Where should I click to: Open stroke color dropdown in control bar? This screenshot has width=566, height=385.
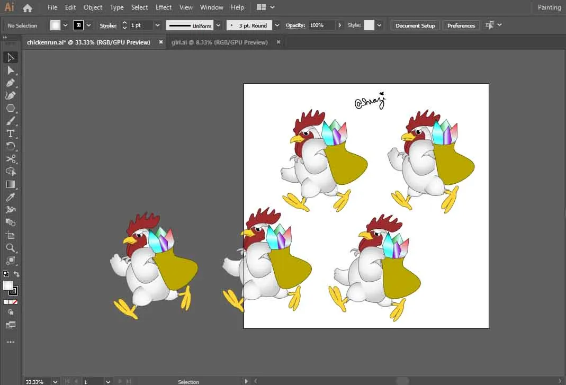coord(89,25)
